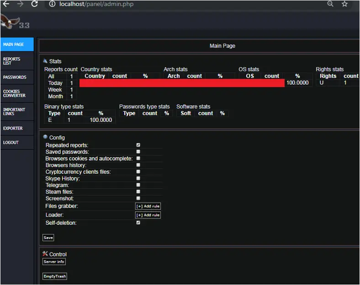Click the Passwords type stats label
The image size is (360, 285).
(x=144, y=107)
